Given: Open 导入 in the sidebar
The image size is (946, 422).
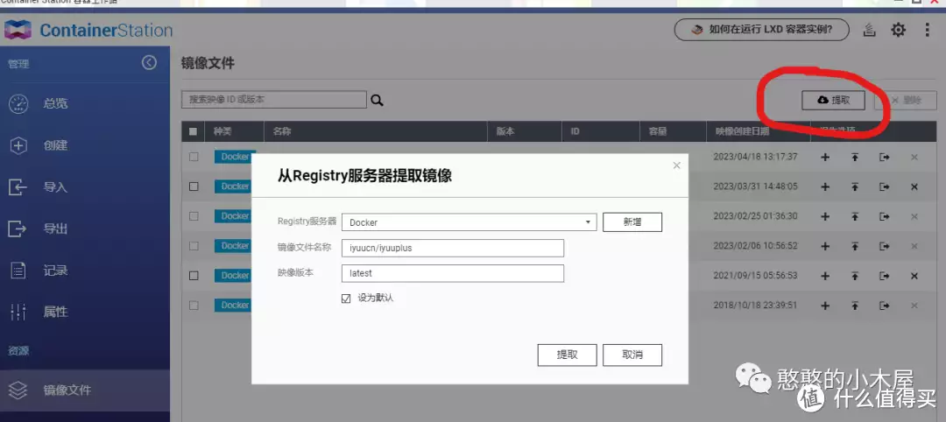Looking at the screenshot, I should (x=84, y=186).
